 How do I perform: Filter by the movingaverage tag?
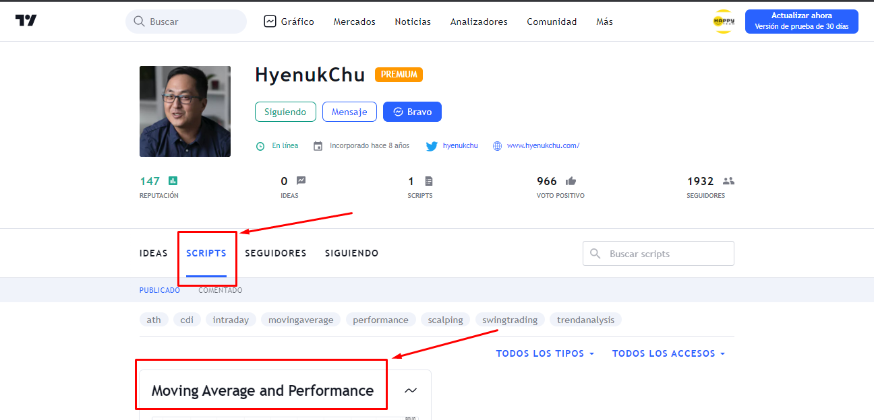coord(301,320)
